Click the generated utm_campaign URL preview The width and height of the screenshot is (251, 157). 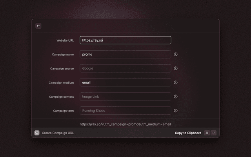point(125,124)
